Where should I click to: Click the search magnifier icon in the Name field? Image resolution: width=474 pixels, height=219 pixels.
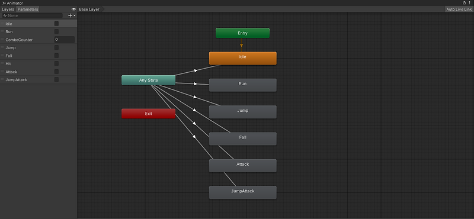(5, 15)
